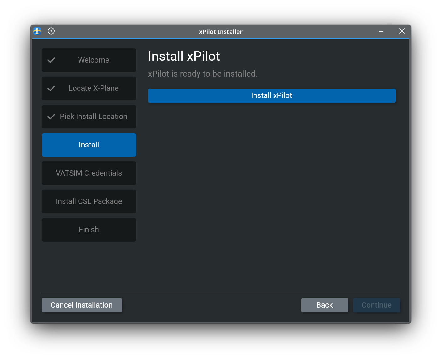The height and width of the screenshot is (360, 442).
Task: Close the xPilot Installer
Action: pos(402,31)
